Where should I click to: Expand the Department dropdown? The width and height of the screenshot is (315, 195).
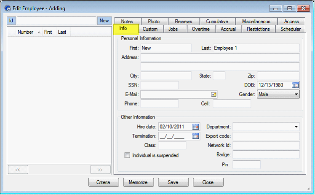pos(296,127)
